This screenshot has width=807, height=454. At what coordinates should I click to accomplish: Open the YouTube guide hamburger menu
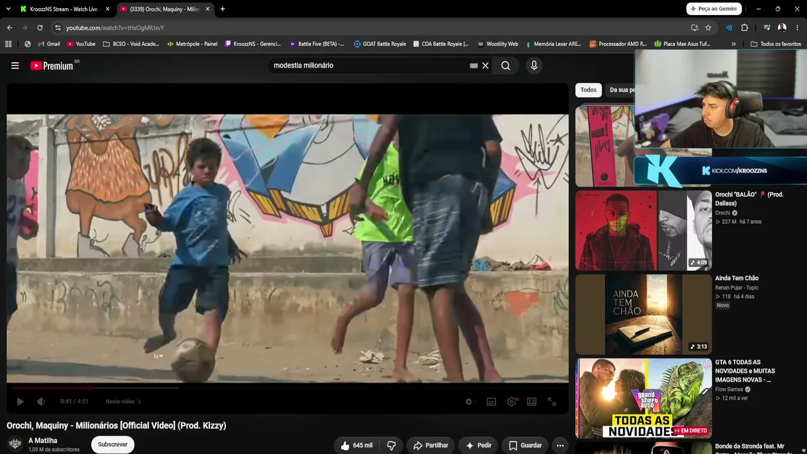(x=15, y=66)
